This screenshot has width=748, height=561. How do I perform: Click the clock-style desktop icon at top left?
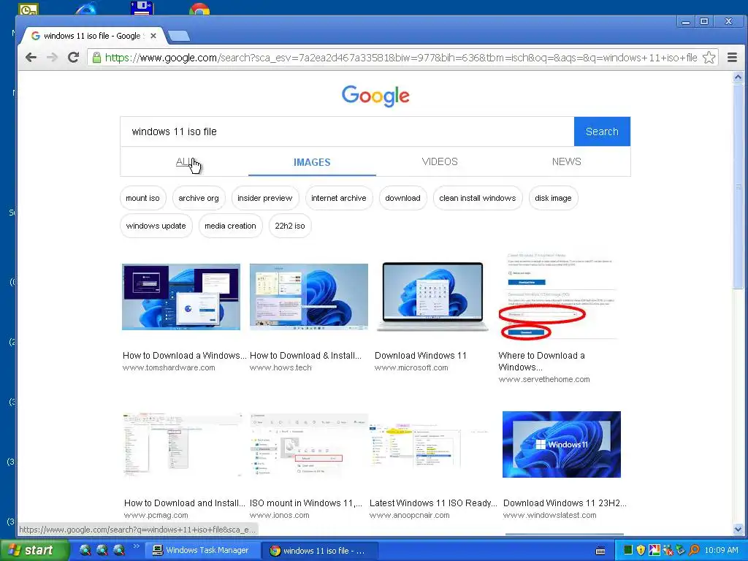28,9
